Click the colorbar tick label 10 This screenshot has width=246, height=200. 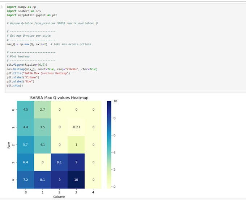pyautogui.click(x=115, y=101)
